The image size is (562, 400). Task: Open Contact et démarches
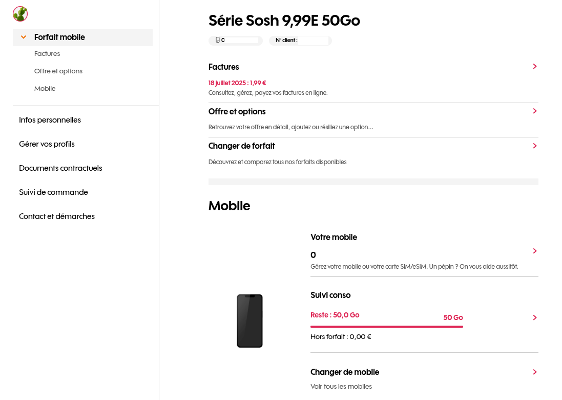click(x=57, y=216)
